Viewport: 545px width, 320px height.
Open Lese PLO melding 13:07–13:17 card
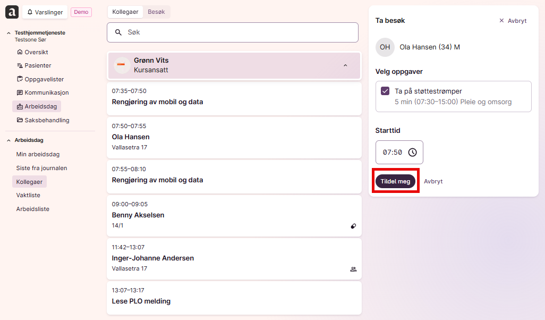tap(234, 298)
